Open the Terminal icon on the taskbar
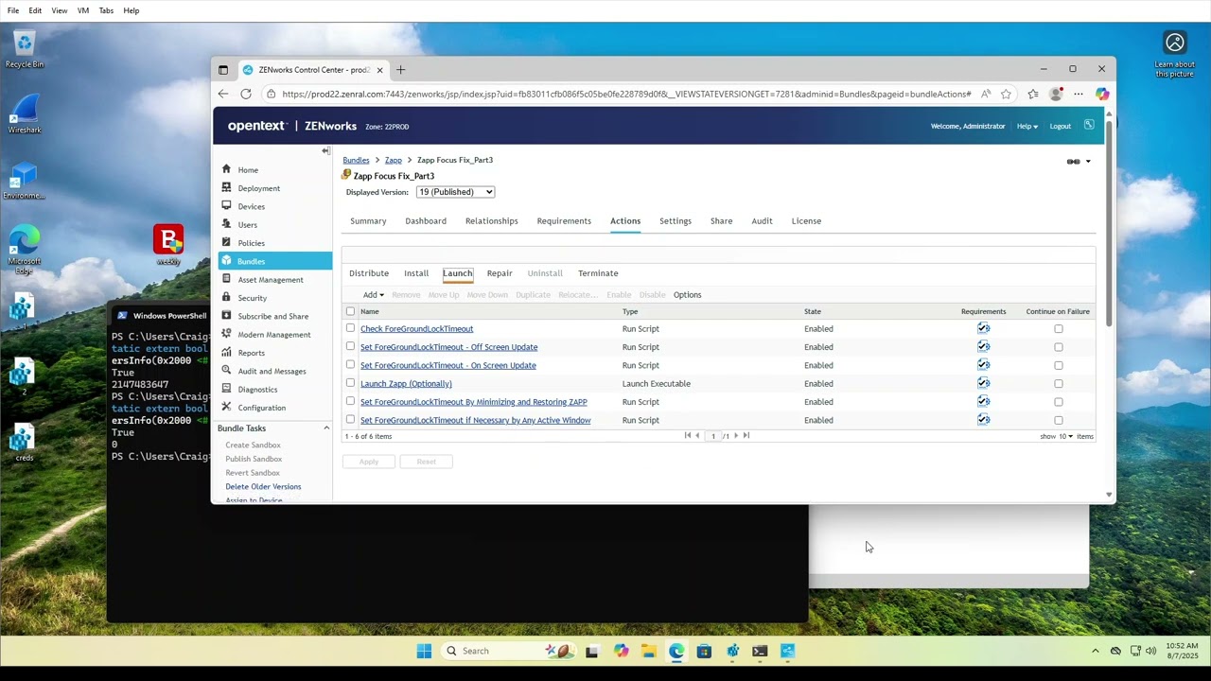The image size is (1211, 681). click(760, 651)
